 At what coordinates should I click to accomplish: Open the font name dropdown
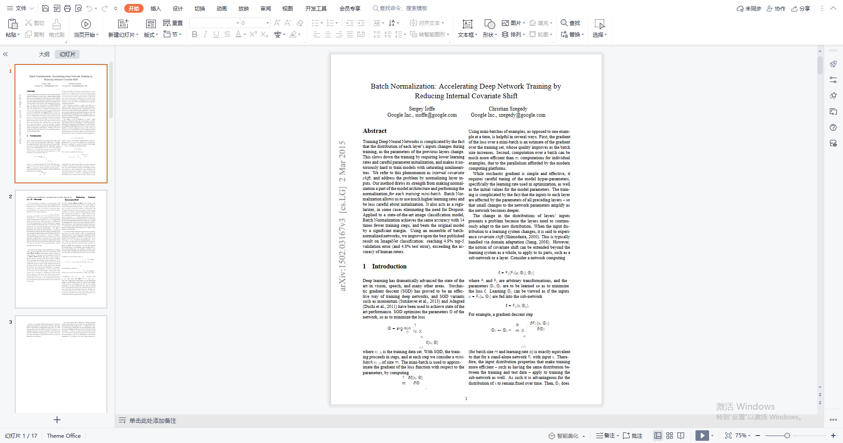point(238,23)
